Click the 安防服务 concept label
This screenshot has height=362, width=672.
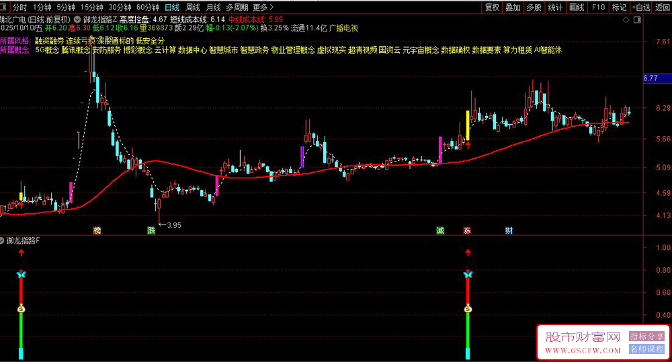tap(107, 50)
